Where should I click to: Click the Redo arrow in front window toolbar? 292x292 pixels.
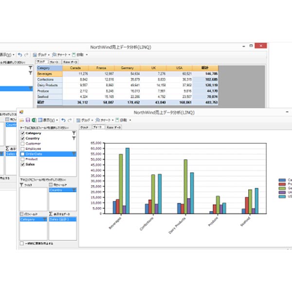(70, 120)
